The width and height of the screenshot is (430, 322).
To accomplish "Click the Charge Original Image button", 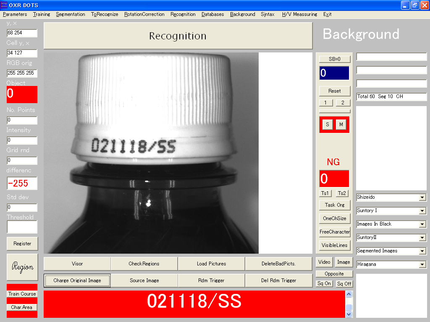I will 77,280.
